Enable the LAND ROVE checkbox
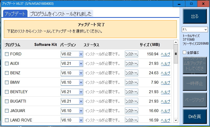Image resolution: width=210 pixels, height=127 pixels. pyautogui.click(x=7, y=120)
